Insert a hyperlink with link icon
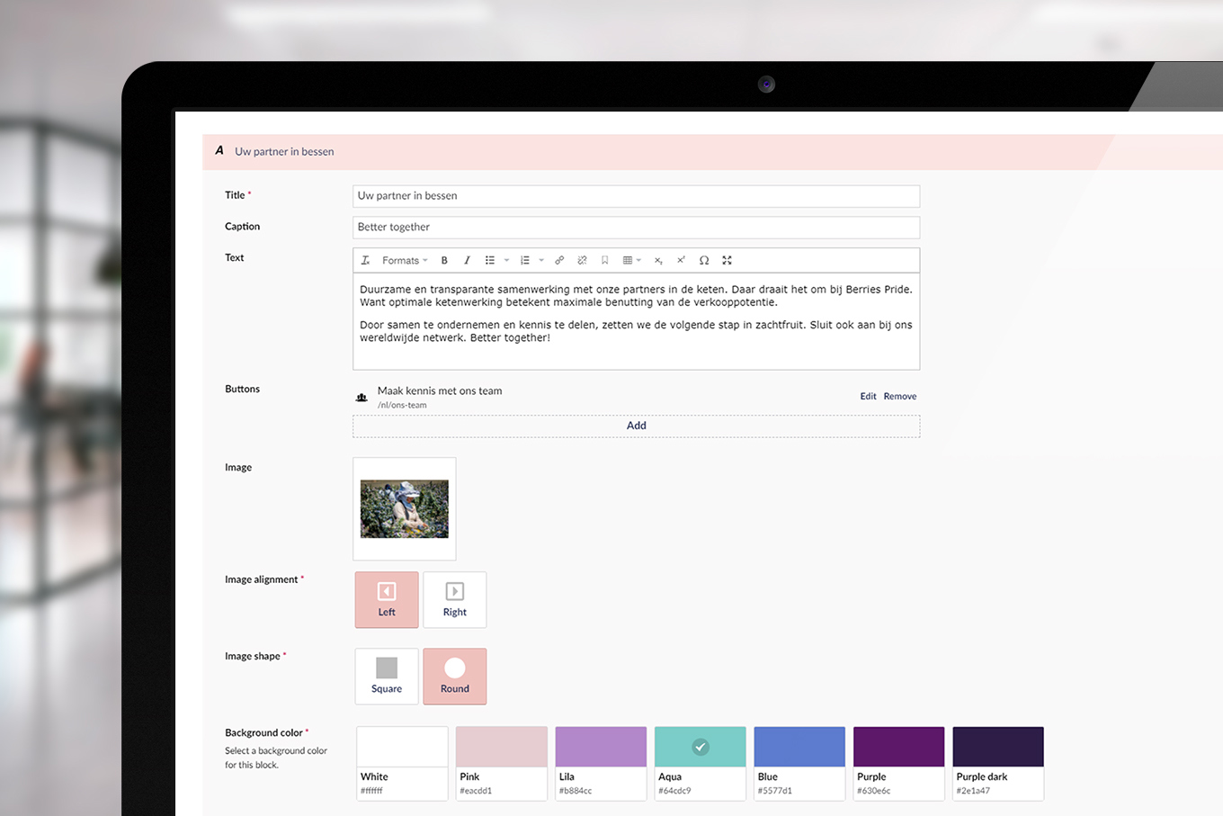The width and height of the screenshot is (1223, 816). point(559,261)
